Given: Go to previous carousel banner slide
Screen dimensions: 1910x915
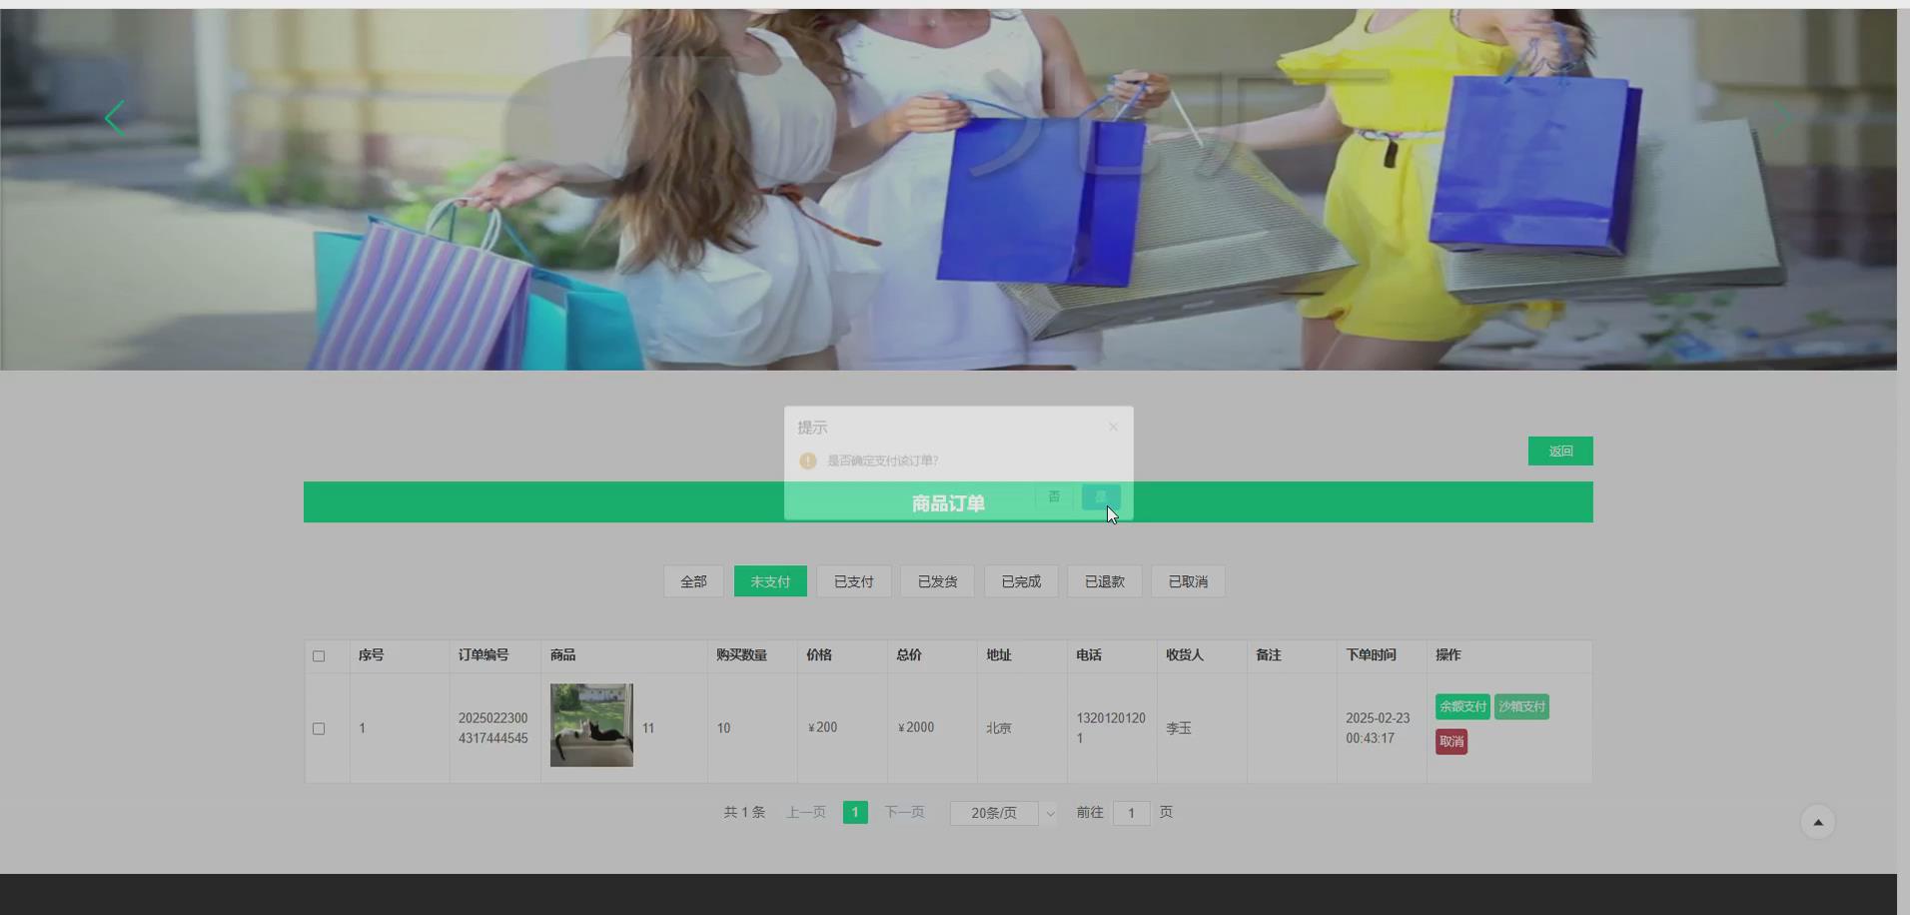Looking at the screenshot, I should (115, 118).
